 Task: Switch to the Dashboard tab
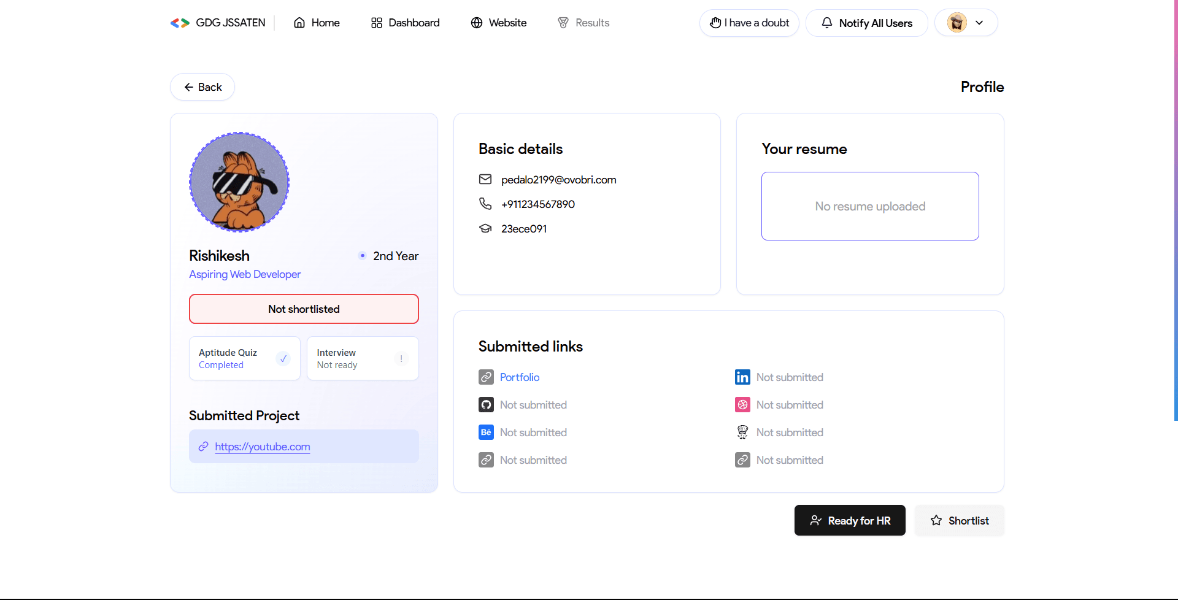406,23
